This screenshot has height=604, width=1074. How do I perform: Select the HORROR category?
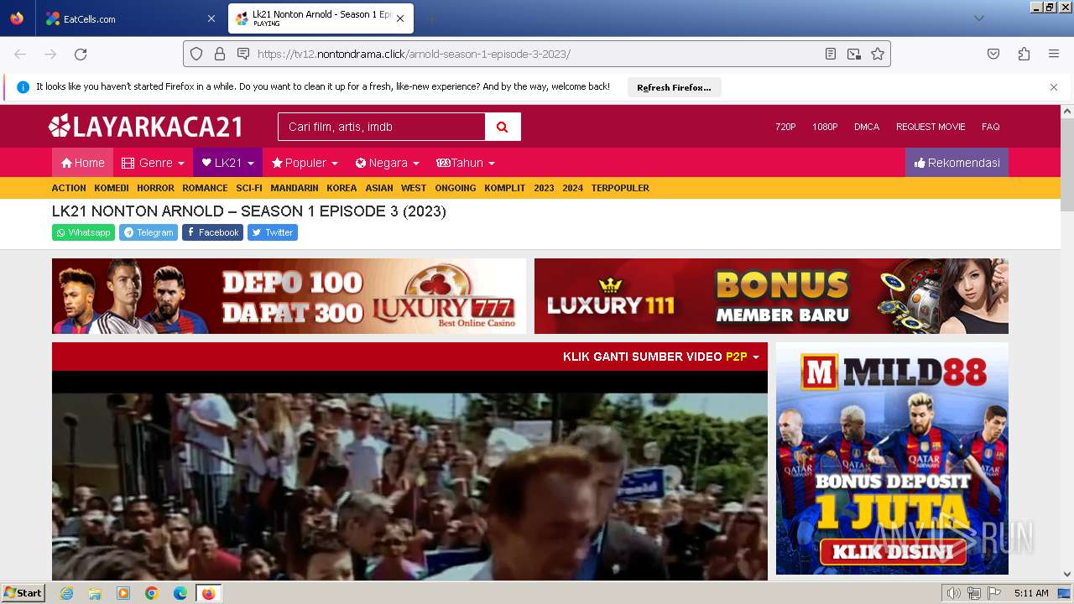coord(155,188)
